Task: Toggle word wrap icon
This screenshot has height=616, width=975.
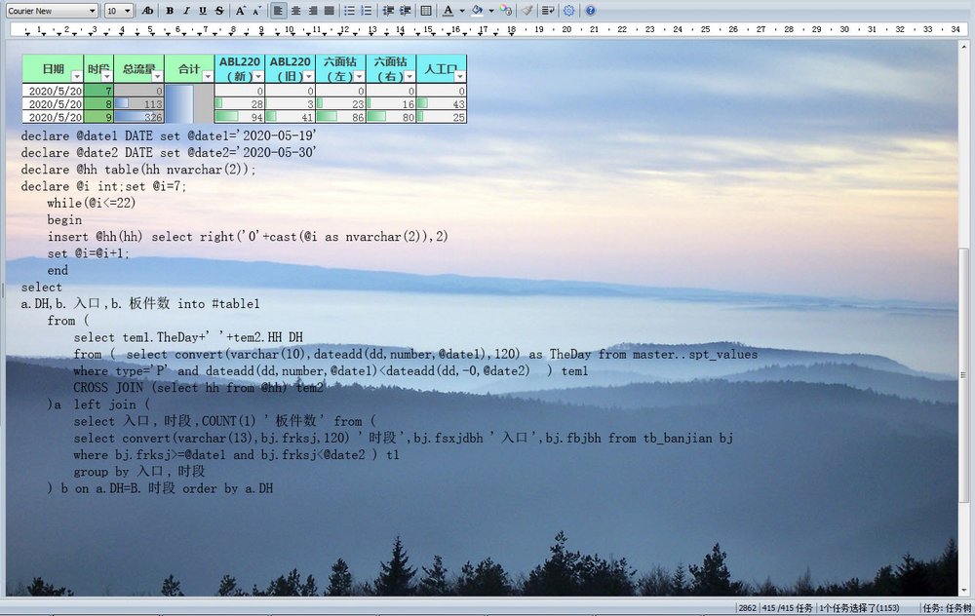Action: click(548, 11)
